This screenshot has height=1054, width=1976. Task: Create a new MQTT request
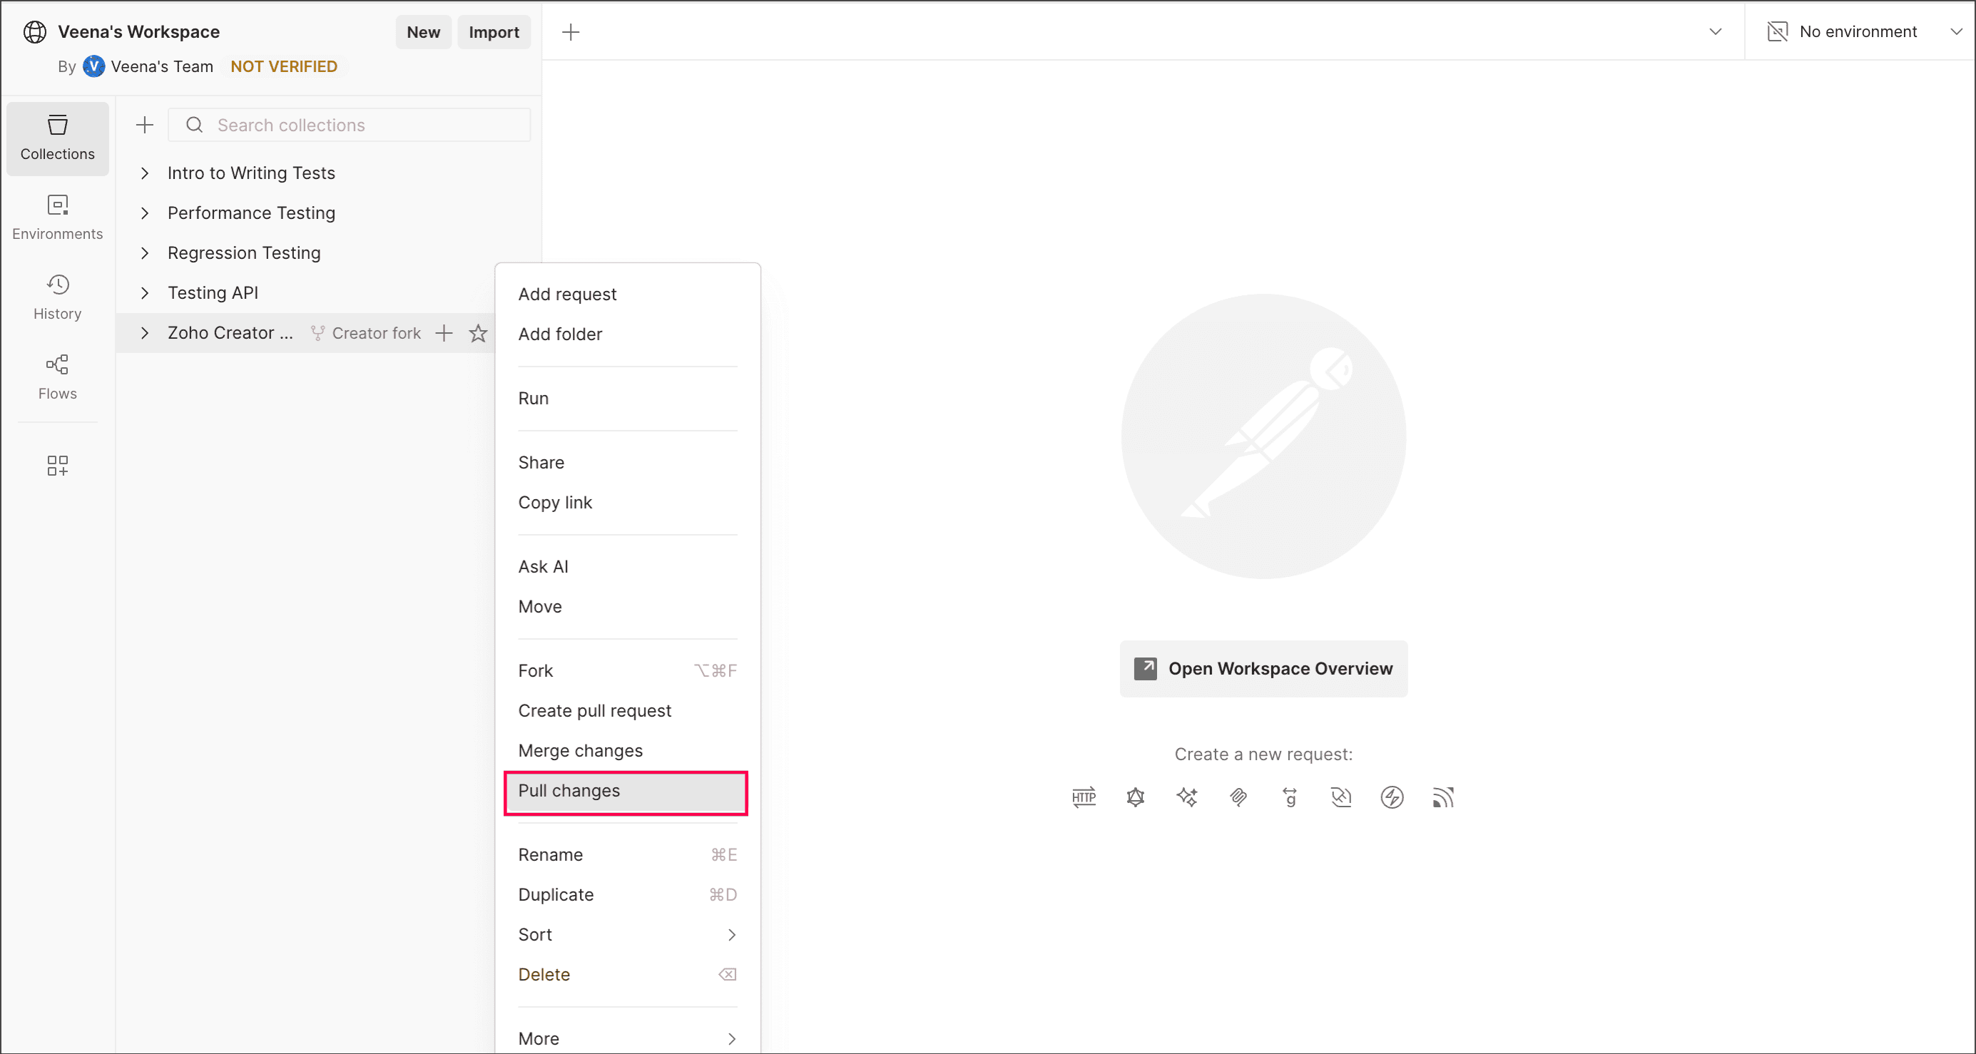pyautogui.click(x=1443, y=797)
